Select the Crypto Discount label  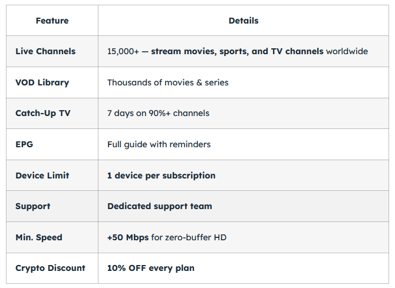pos(50,268)
